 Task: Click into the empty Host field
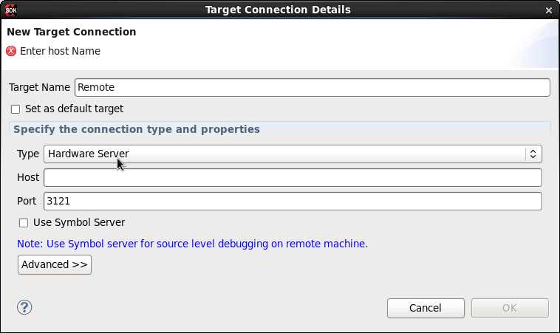[x=293, y=177]
